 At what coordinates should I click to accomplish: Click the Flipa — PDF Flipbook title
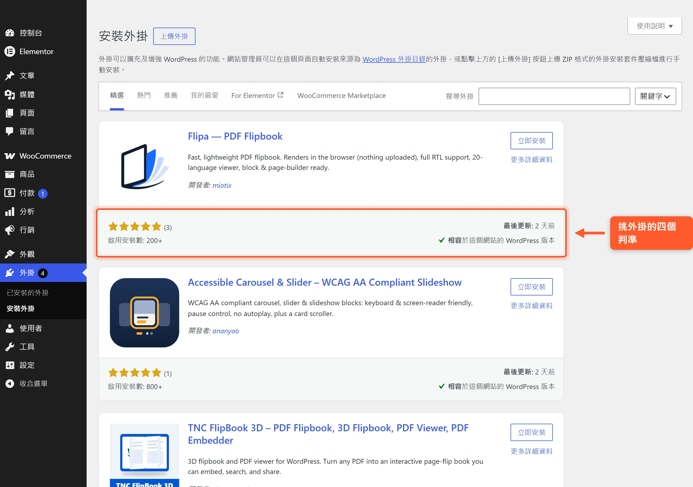235,136
